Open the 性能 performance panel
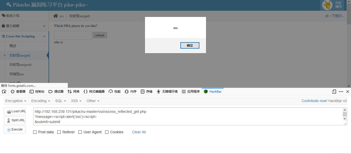The width and height of the screenshot is (351, 154). point(115,92)
